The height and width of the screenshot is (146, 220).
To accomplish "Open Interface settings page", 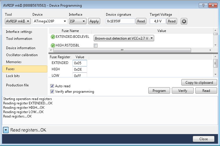I will [x=19, y=32].
